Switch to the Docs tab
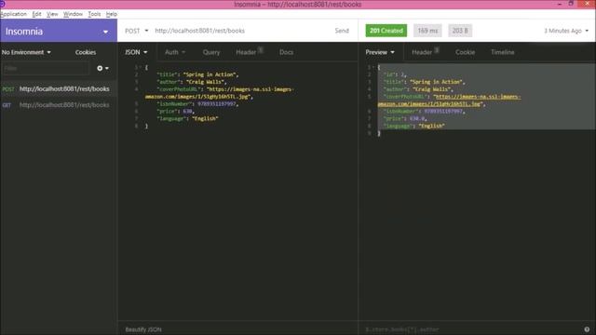 click(x=286, y=52)
